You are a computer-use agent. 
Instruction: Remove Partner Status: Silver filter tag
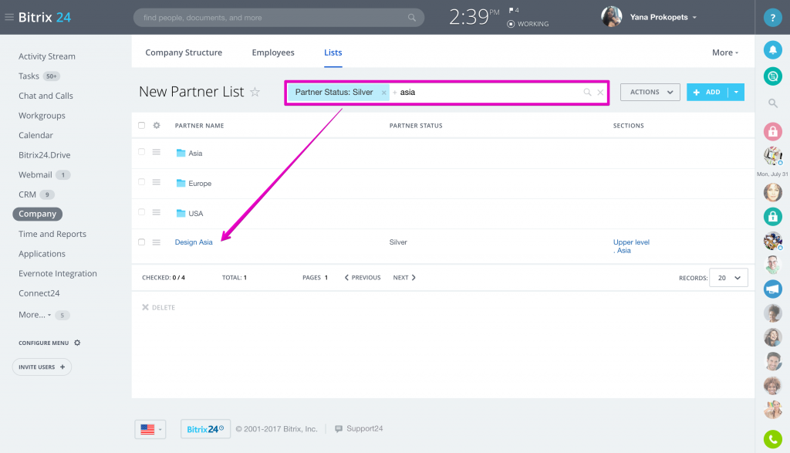pyautogui.click(x=384, y=93)
